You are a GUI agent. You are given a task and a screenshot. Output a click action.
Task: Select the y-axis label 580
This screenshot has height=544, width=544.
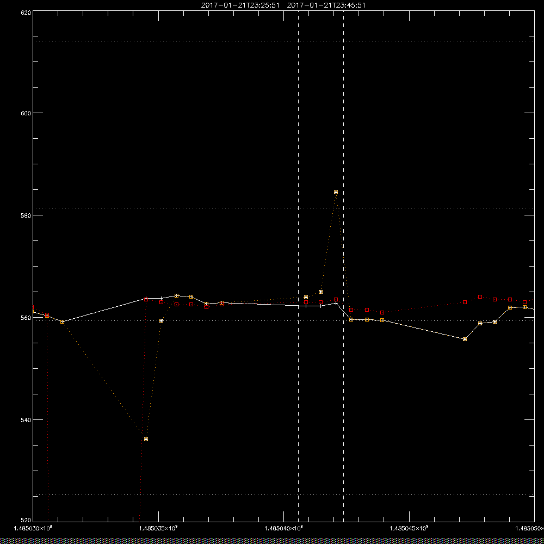[x=26, y=215]
